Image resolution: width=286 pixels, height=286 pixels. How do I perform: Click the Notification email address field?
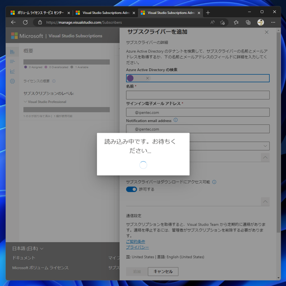(198, 129)
